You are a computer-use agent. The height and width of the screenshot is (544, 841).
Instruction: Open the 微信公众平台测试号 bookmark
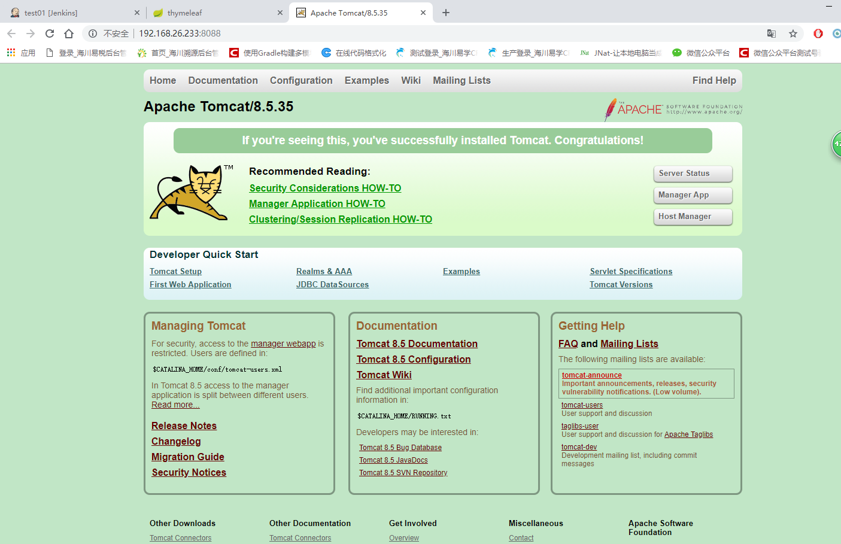(x=779, y=53)
